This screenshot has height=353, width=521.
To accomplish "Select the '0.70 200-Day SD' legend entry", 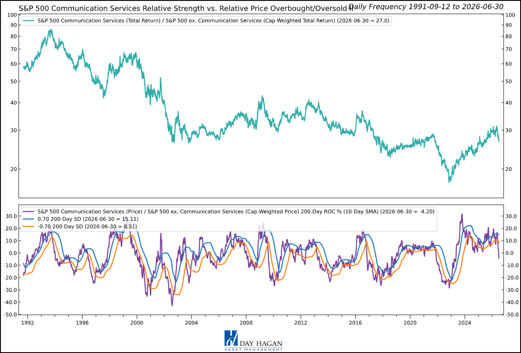I will (x=81, y=219).
